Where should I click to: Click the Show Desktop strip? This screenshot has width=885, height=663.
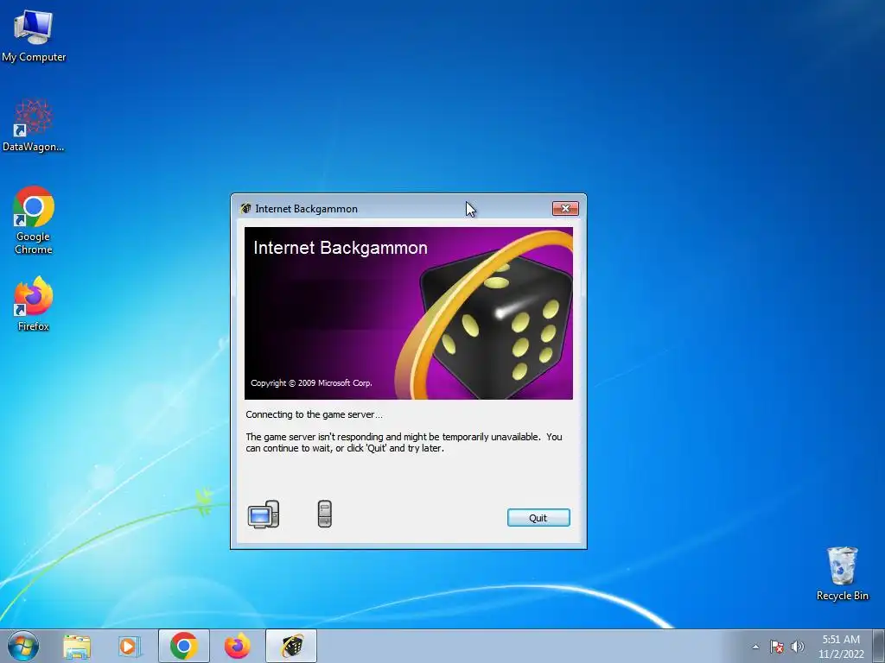(x=878, y=646)
